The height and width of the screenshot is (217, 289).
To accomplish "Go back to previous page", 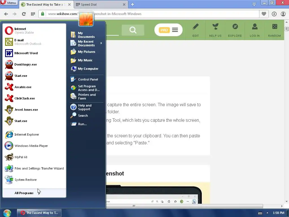I will (x=6, y=14).
